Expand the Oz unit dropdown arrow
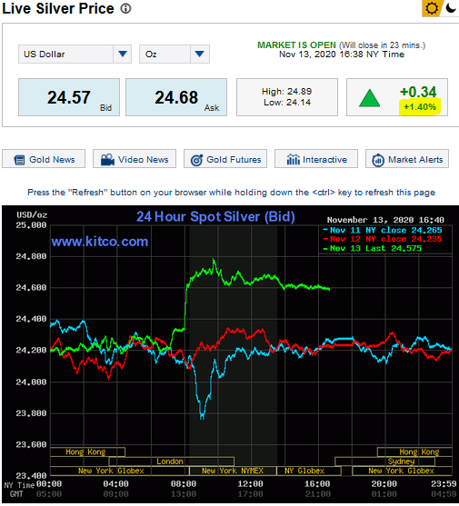 pos(199,54)
